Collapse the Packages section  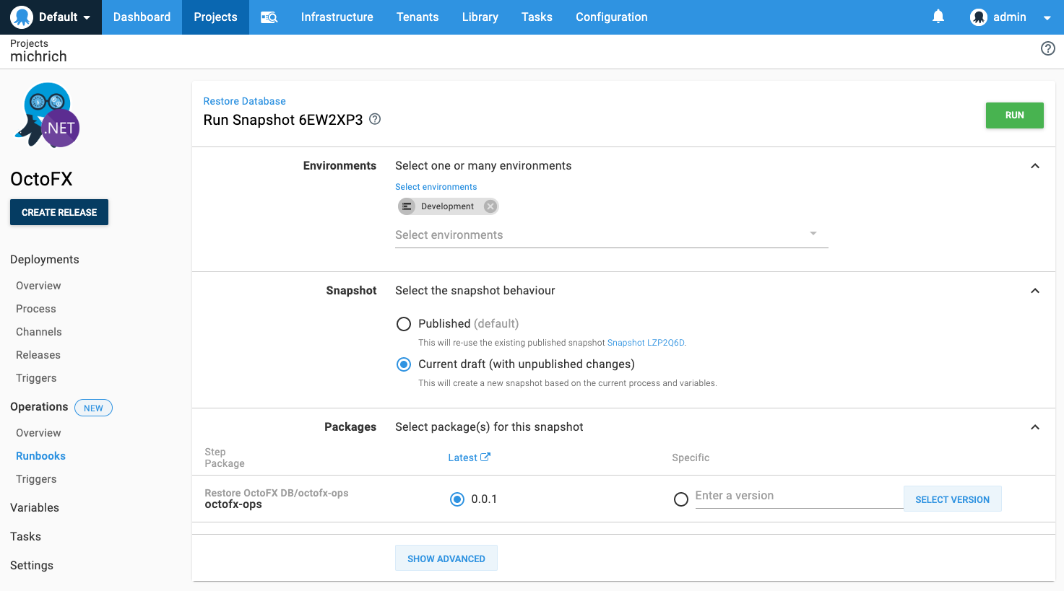(1034, 427)
